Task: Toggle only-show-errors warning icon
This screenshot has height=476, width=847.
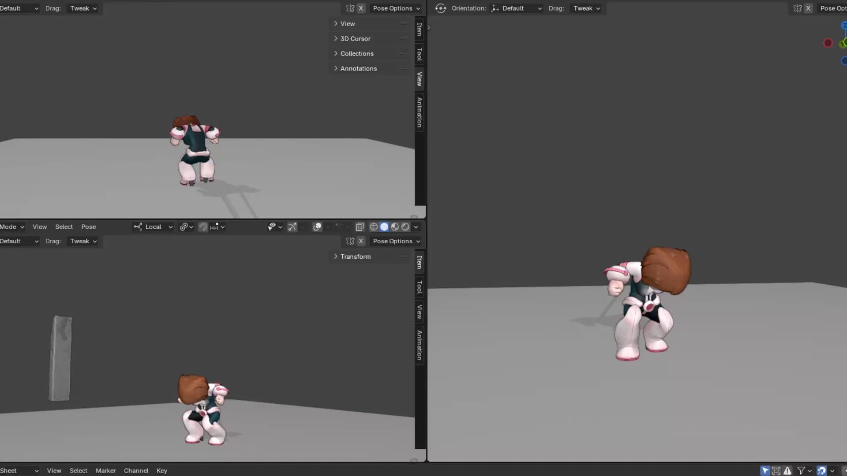Action: [x=787, y=471]
